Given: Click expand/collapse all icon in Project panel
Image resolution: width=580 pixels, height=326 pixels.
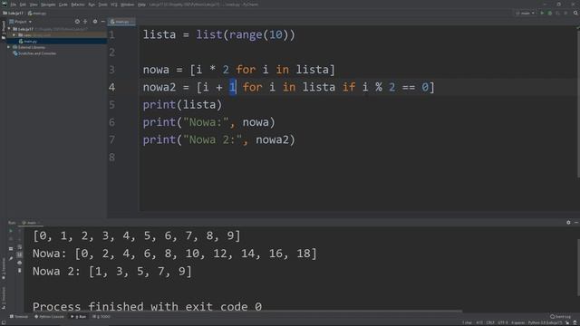Looking at the screenshot, I should 85,22.
